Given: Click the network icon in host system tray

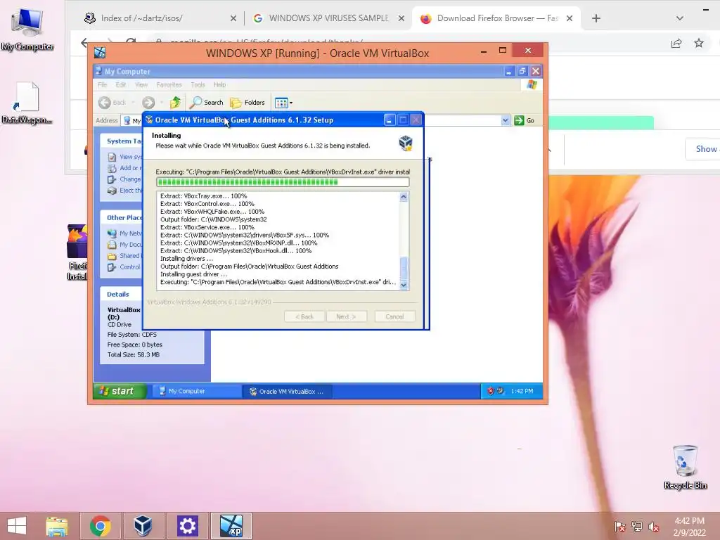Looking at the screenshot, I should 637,526.
